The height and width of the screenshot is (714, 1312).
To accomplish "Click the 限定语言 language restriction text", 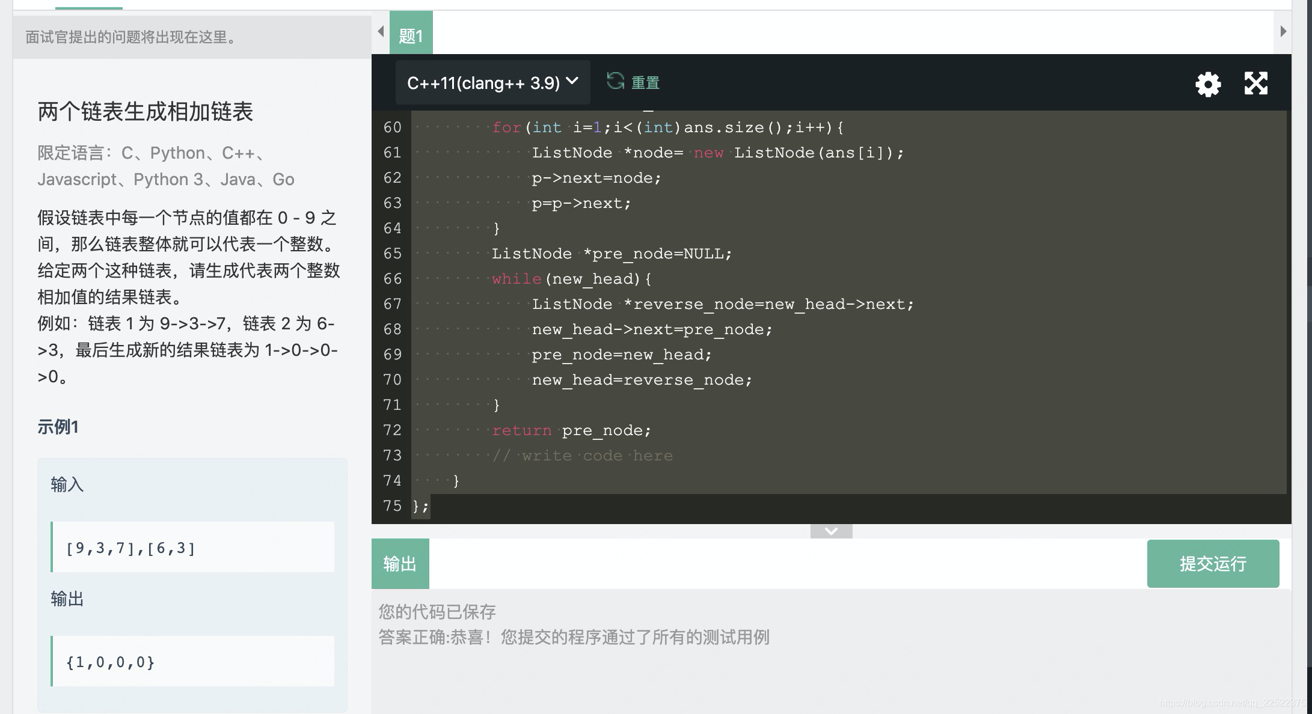I will point(166,166).
